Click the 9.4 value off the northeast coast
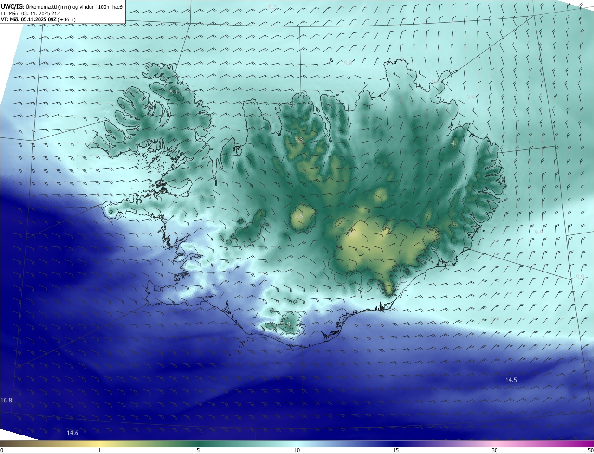 point(471,97)
